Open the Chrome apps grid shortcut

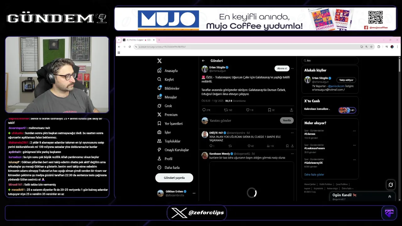click(119, 53)
